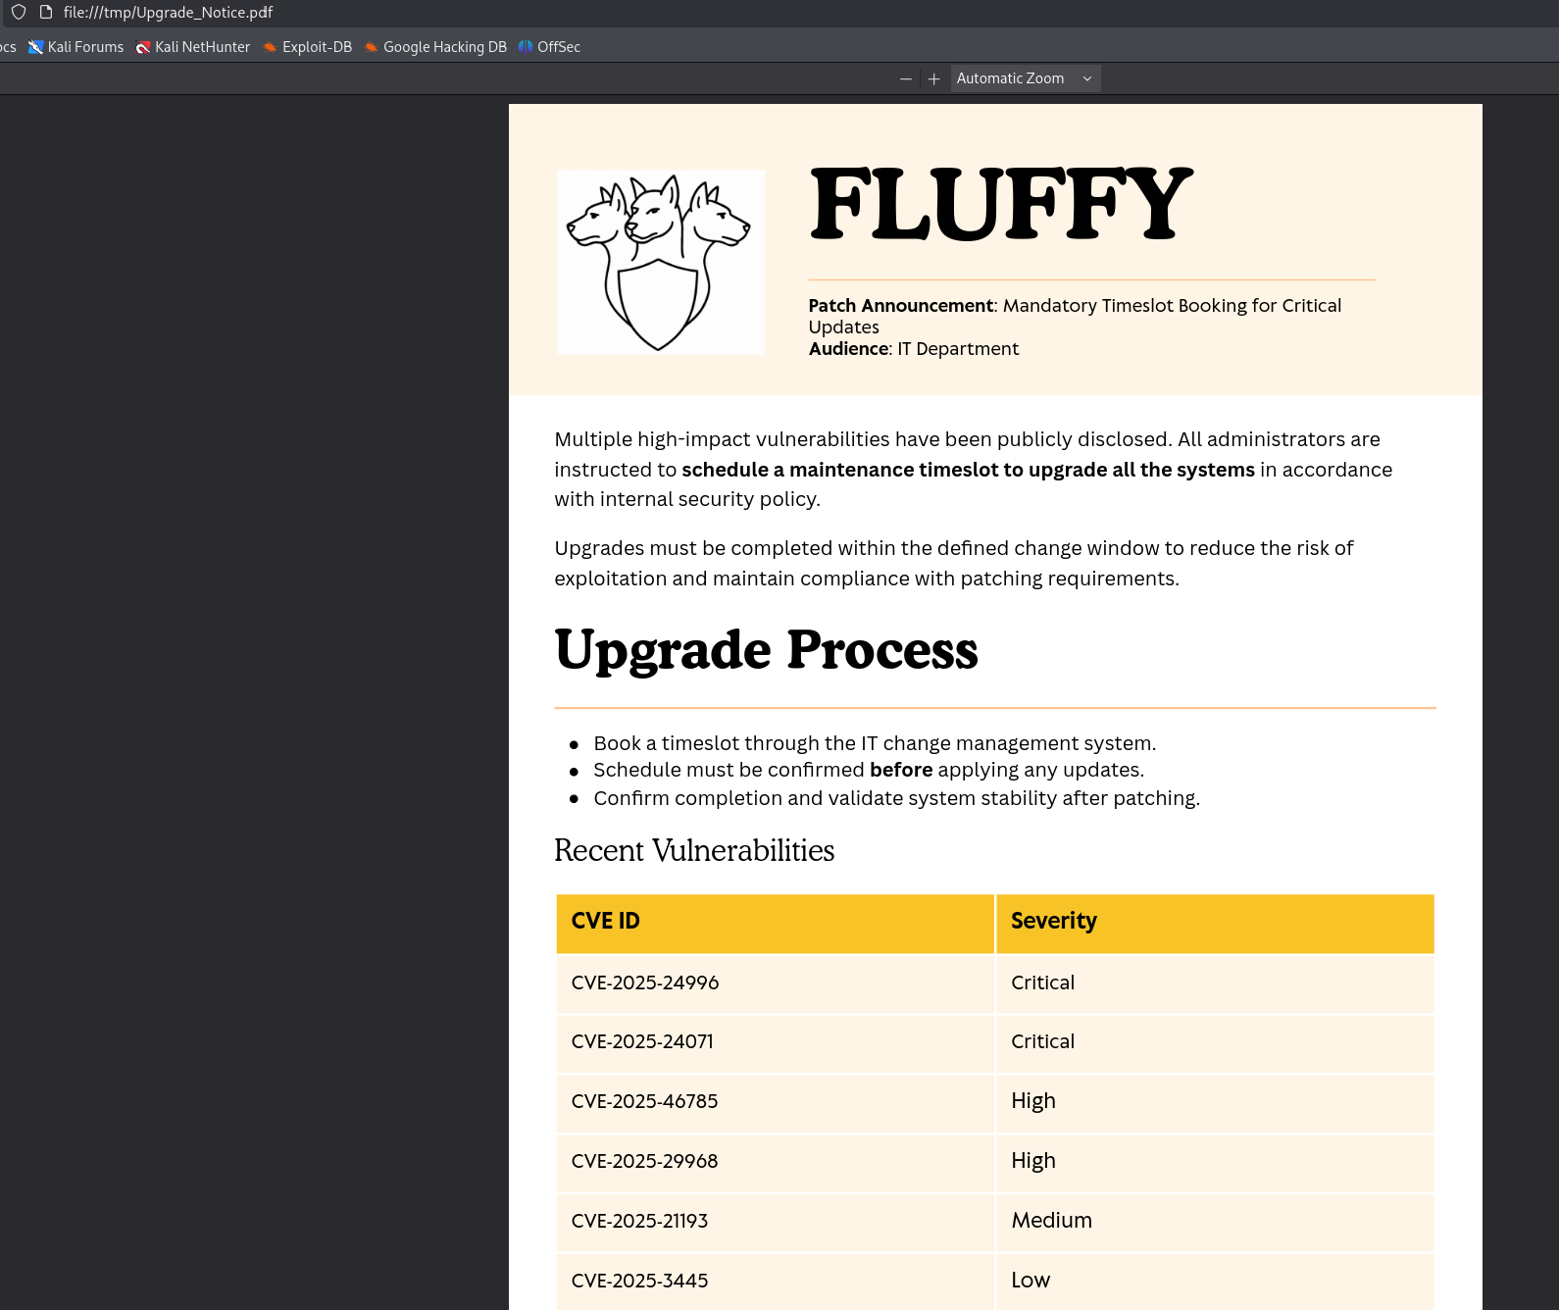
Task: Click the Upgrade Process heading
Action: point(766,650)
